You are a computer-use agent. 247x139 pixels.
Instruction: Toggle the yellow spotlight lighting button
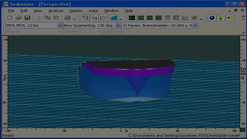click(x=221, y=18)
